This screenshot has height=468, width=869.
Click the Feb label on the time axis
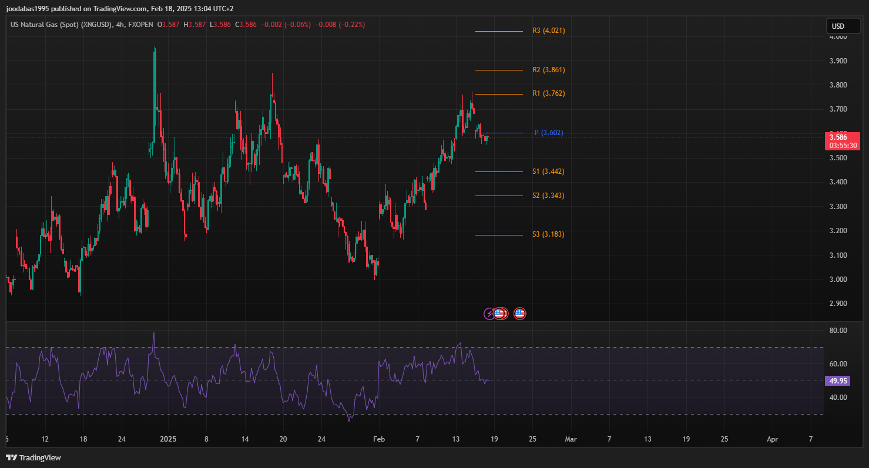[x=379, y=439]
